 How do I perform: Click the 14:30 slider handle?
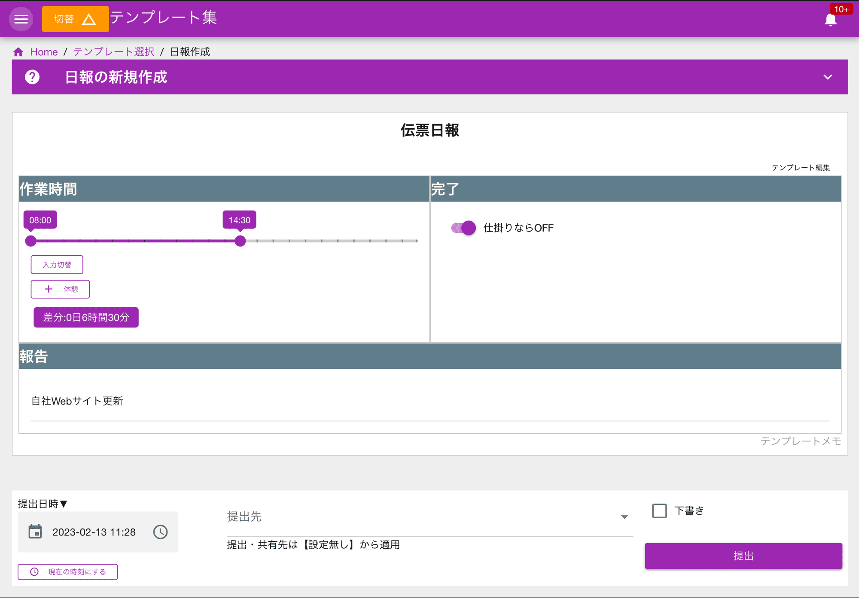(241, 241)
